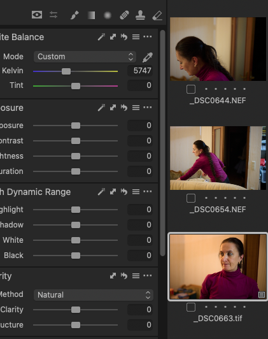Click the Clarity value field

[140, 310]
